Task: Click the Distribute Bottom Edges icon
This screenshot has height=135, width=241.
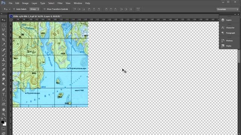Action: [116, 9]
